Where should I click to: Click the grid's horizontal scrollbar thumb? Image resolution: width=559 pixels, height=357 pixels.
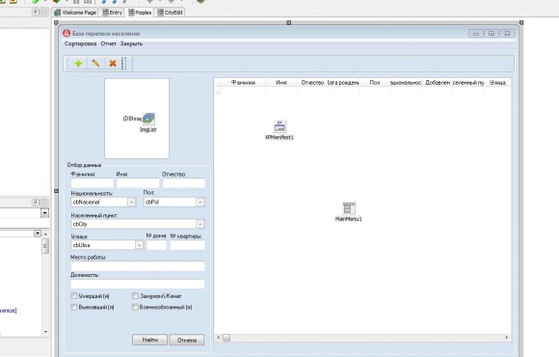coord(226,338)
